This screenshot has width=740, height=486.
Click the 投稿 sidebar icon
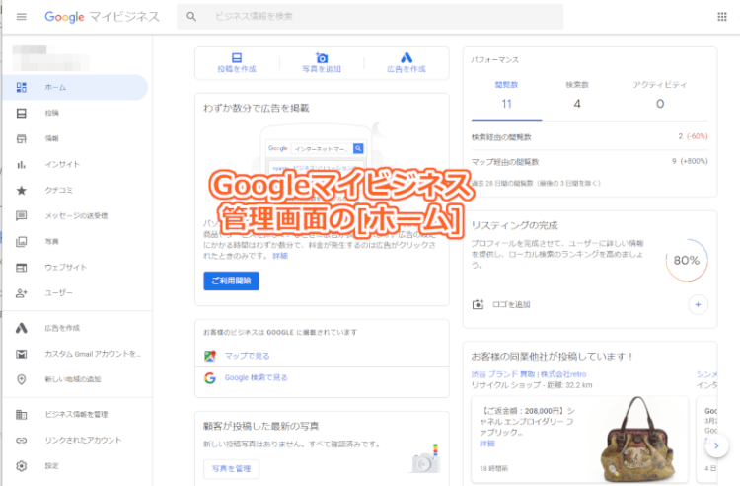(22, 113)
